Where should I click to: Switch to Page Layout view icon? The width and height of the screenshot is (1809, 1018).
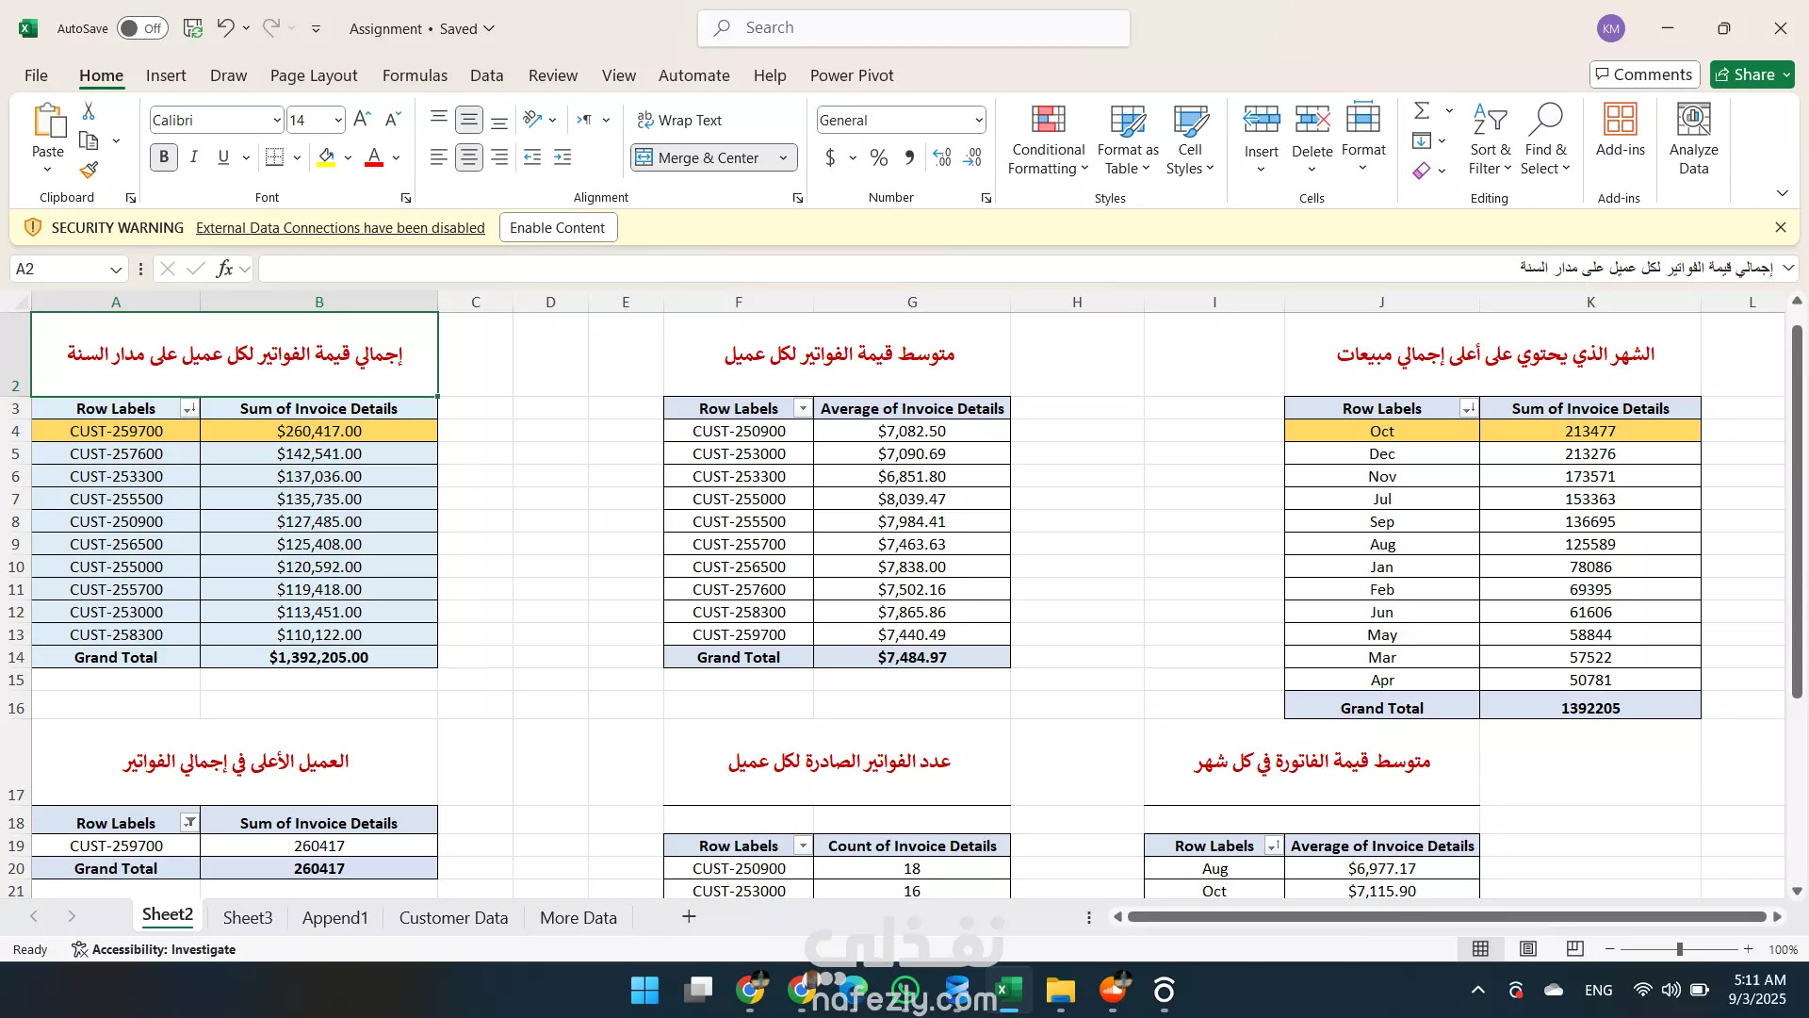click(x=1528, y=949)
